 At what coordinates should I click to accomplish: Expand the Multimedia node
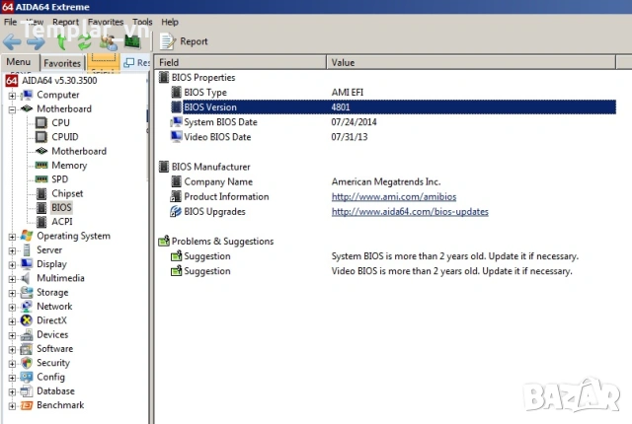pyautogui.click(x=12, y=279)
